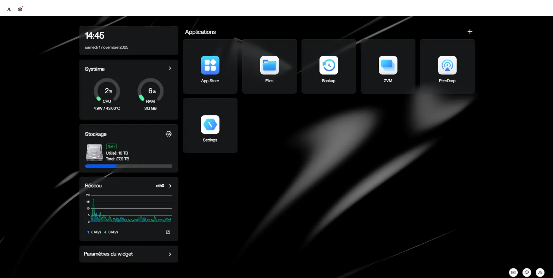This screenshot has height=278, width=553.
Task: Click the 14:45 clock widget
Action: [129, 40]
